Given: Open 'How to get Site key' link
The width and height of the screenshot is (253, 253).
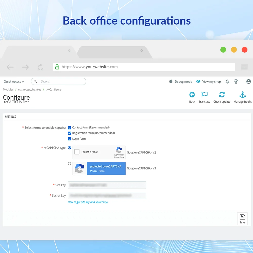Looking at the screenshot, I should pos(88,202).
